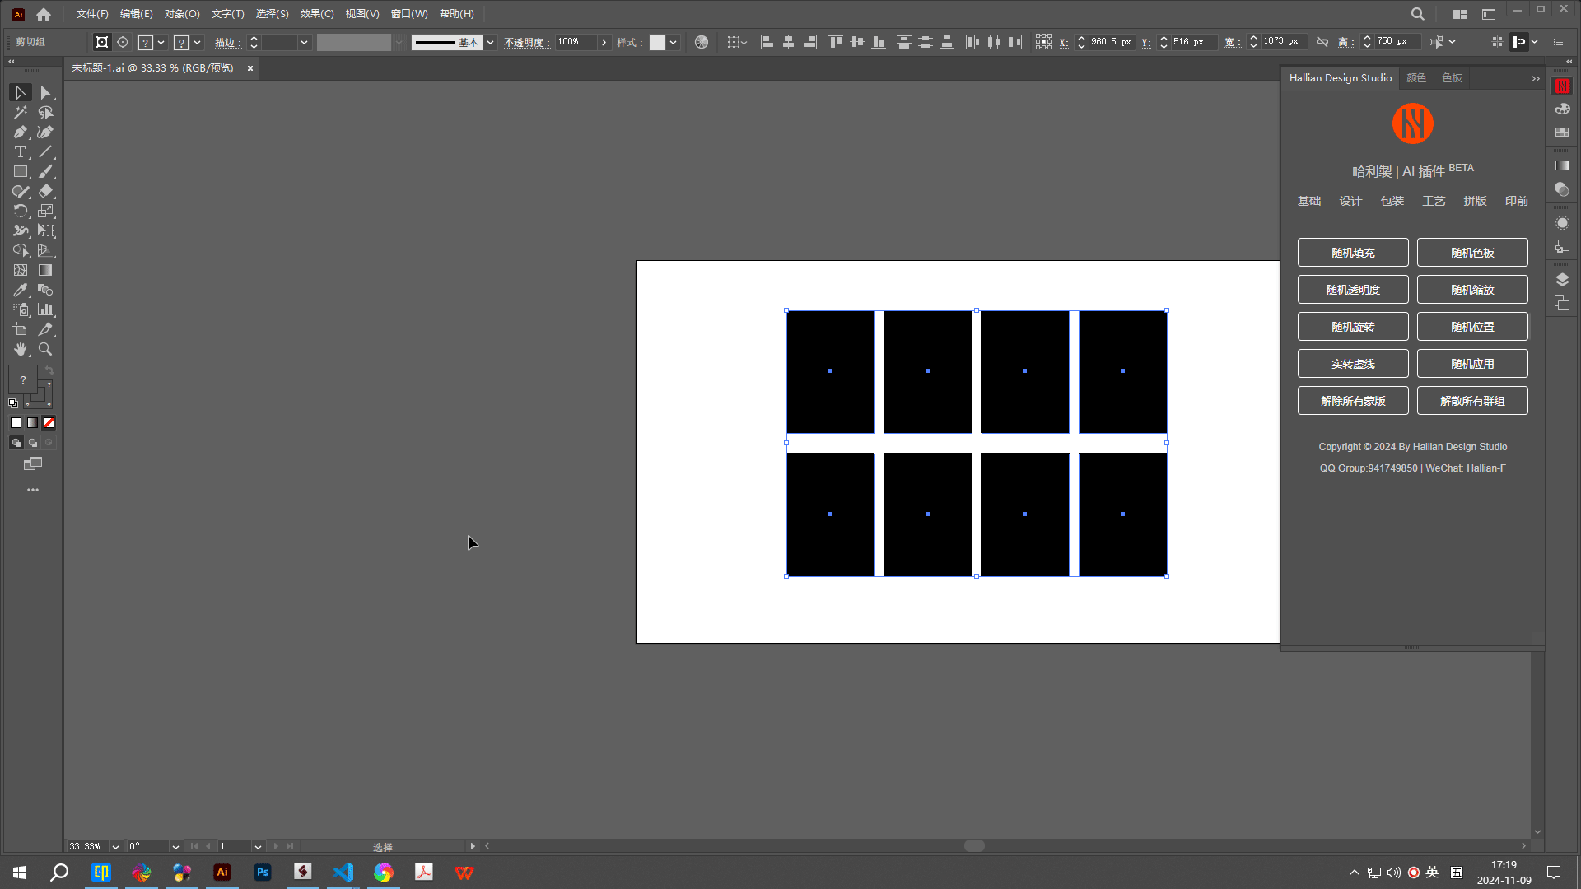
Task: Switch to the 颜色 panel tab
Action: (x=1416, y=78)
